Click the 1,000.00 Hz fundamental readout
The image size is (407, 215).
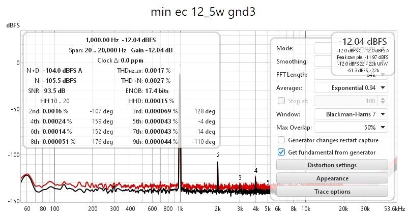click(x=102, y=40)
